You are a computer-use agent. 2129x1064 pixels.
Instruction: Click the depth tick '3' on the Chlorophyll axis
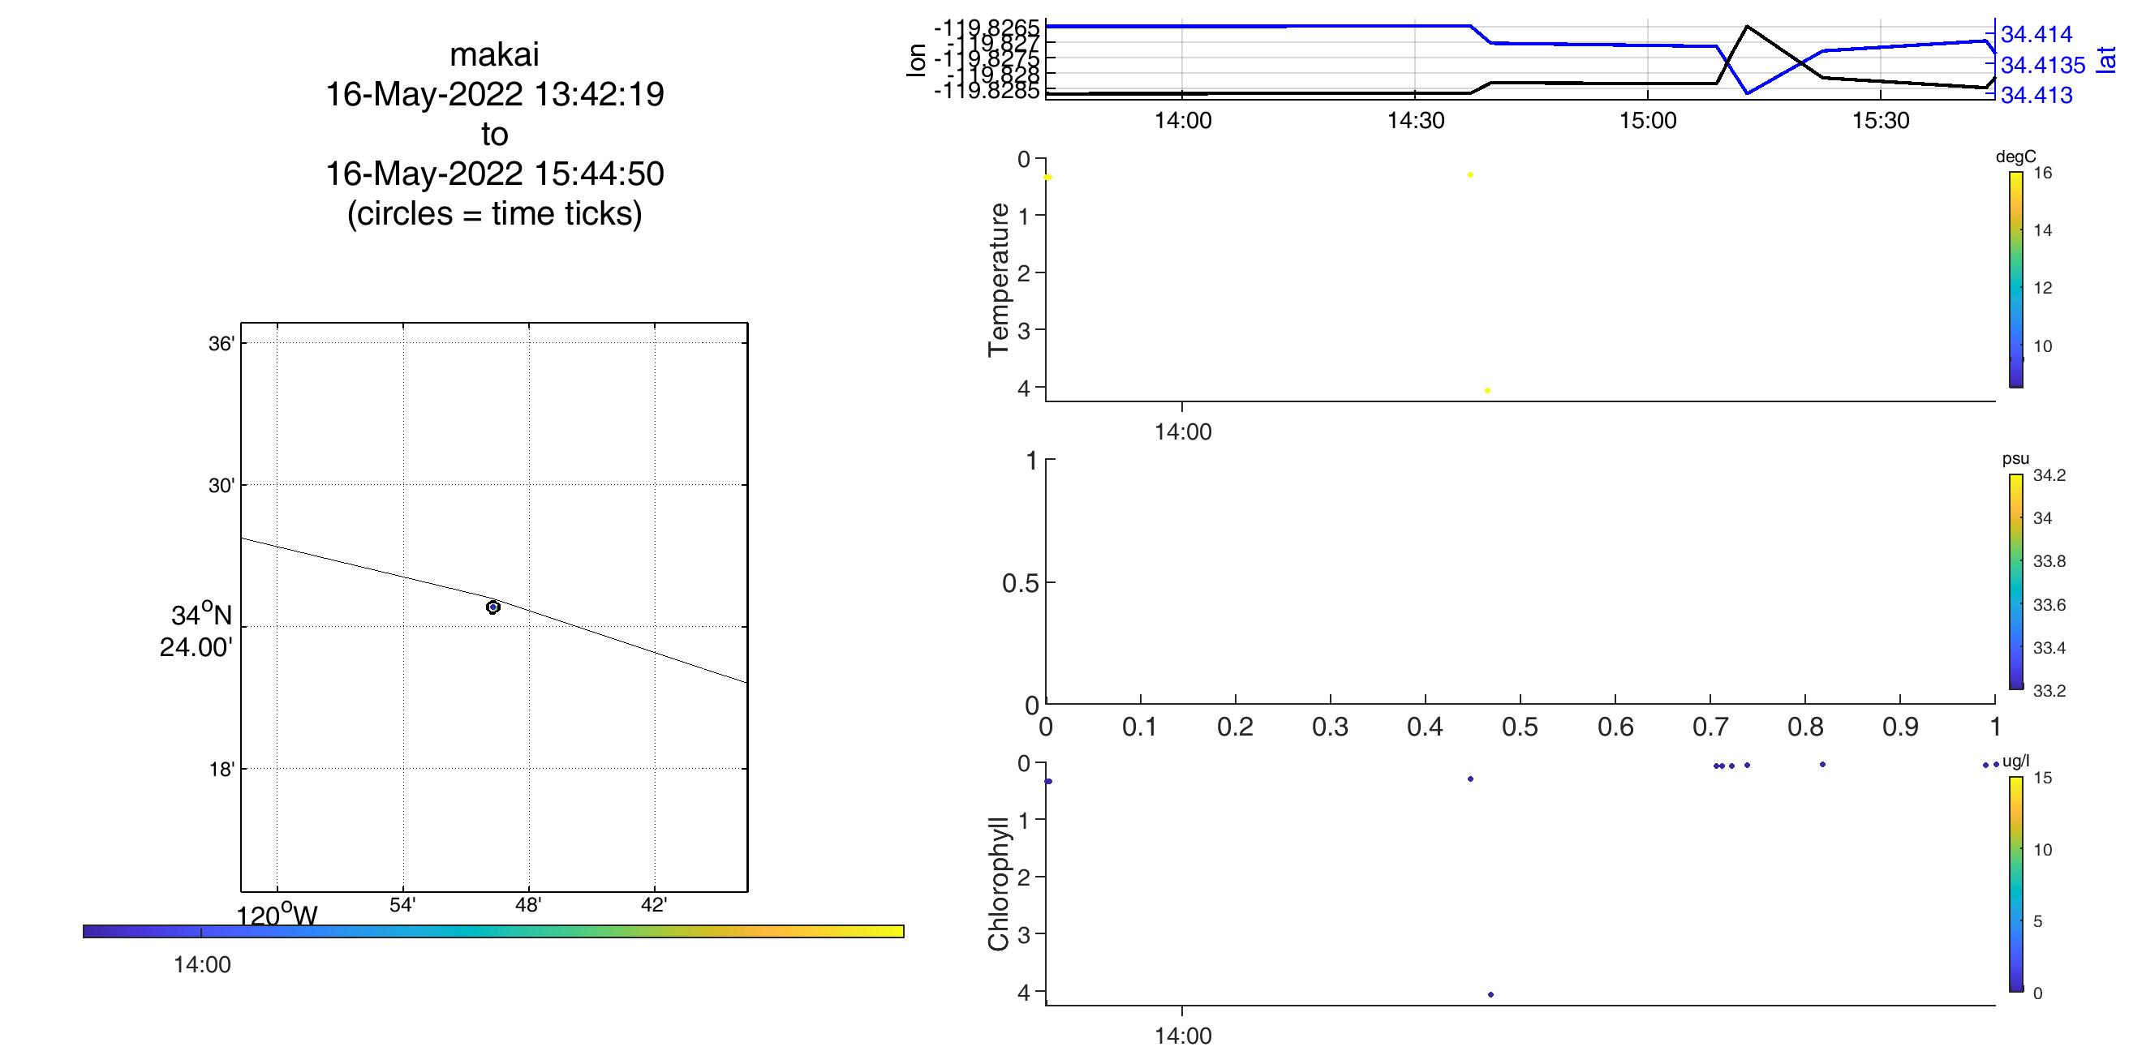[x=1024, y=935]
